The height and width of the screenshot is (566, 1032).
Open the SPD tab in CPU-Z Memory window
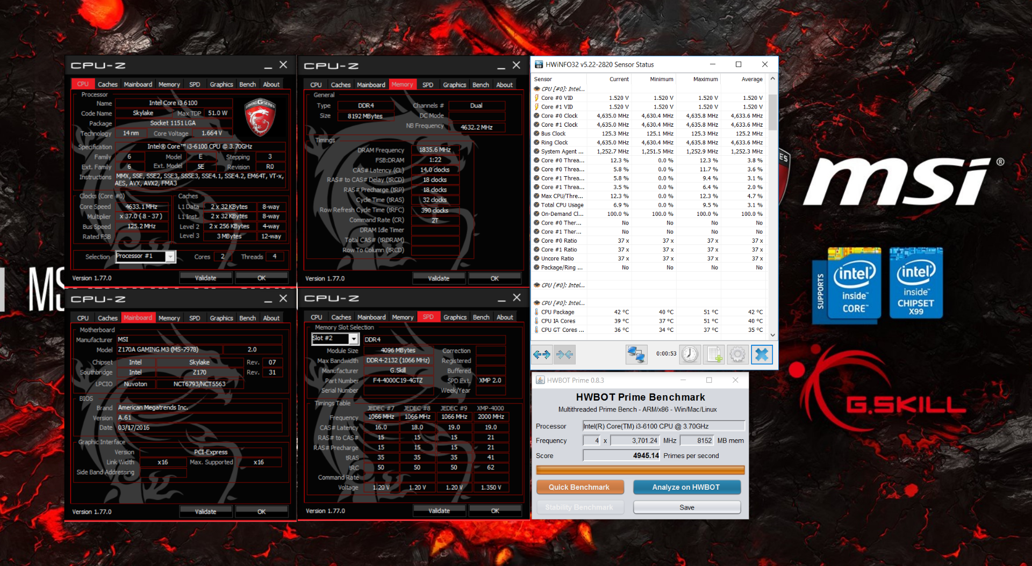pyautogui.click(x=428, y=85)
